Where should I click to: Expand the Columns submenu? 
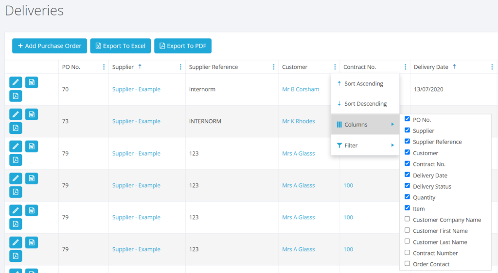click(365, 125)
